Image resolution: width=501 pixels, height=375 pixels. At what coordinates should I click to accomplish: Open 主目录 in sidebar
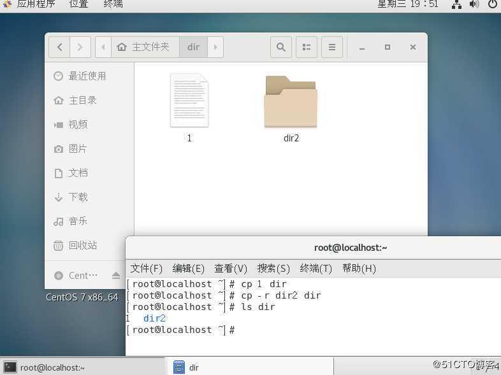[x=89, y=100]
